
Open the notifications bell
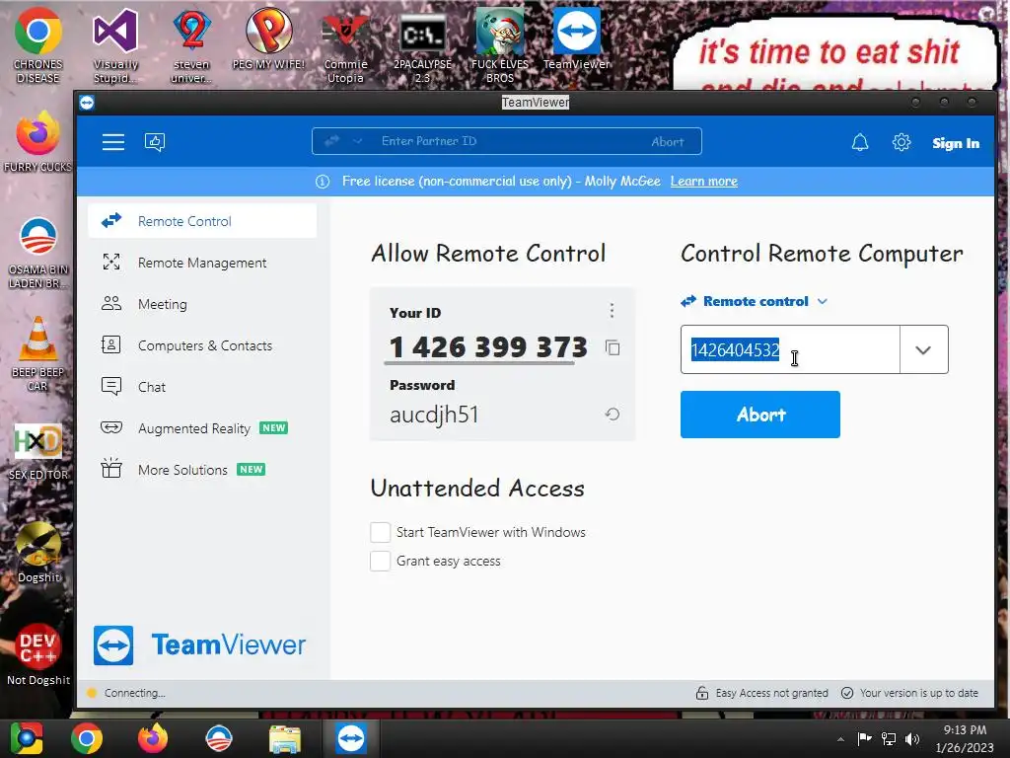click(860, 142)
